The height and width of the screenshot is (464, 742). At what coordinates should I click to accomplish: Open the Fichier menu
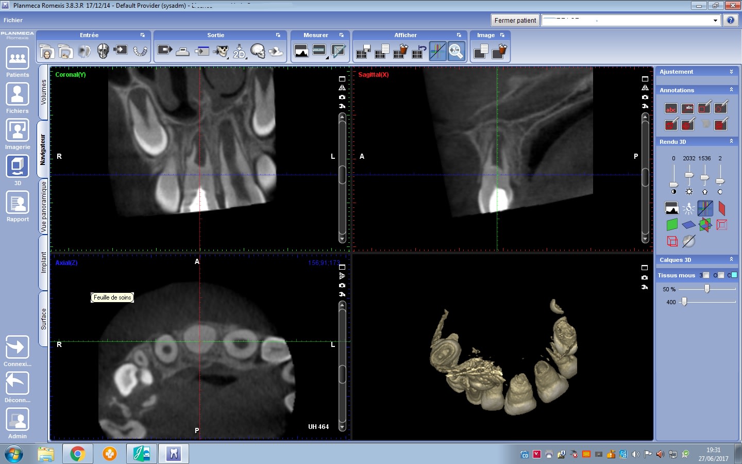click(x=13, y=20)
